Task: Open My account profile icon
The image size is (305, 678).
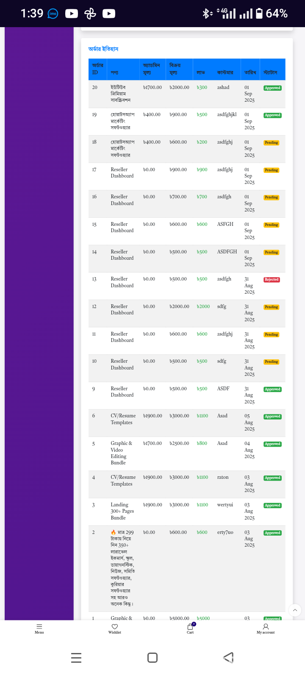Action: [266, 626]
